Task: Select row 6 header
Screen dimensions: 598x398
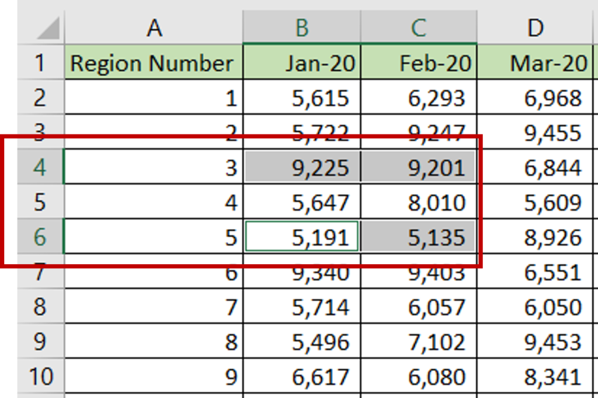Action: pyautogui.click(x=41, y=237)
